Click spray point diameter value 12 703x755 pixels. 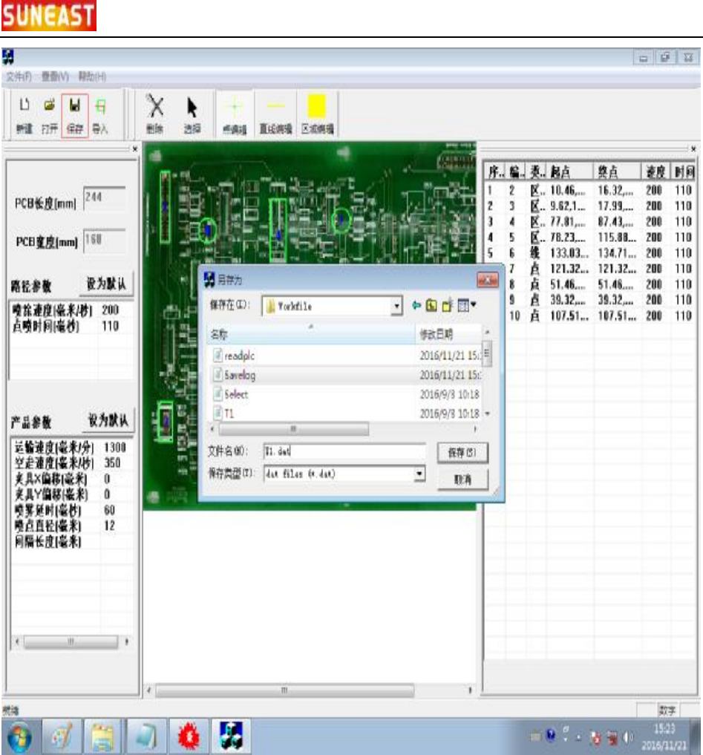(109, 526)
